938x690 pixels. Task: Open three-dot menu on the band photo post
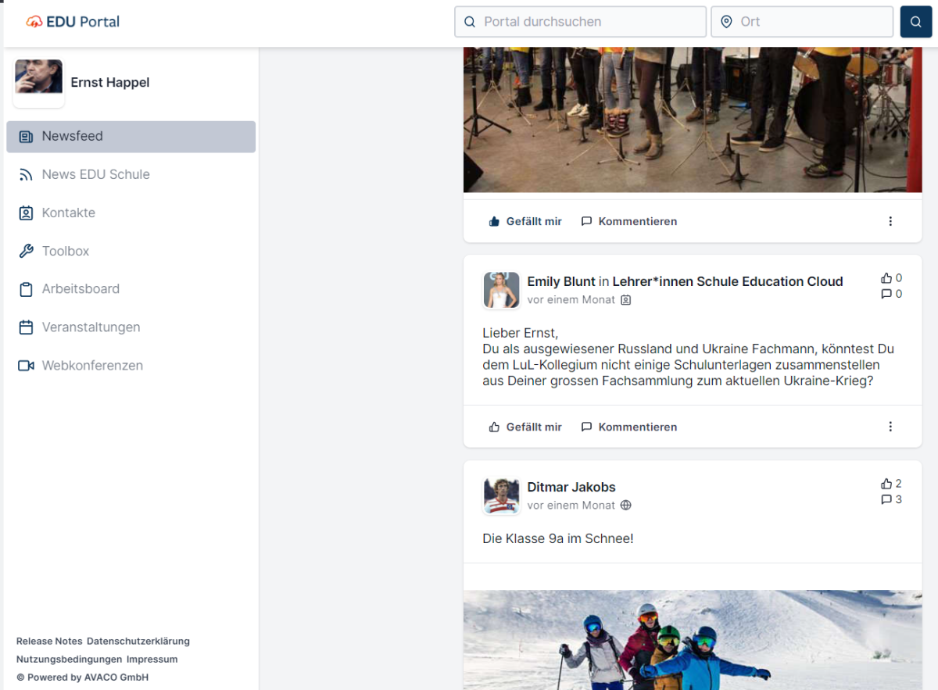890,221
